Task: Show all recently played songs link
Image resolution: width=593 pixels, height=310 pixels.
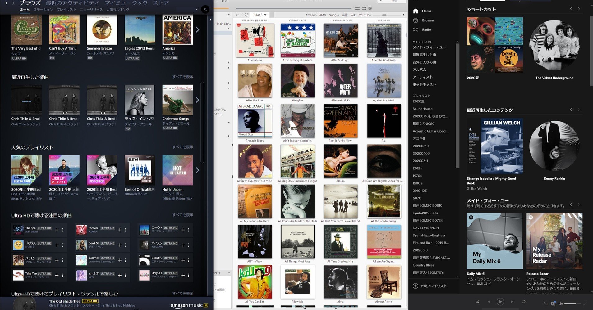Action: pyautogui.click(x=183, y=77)
